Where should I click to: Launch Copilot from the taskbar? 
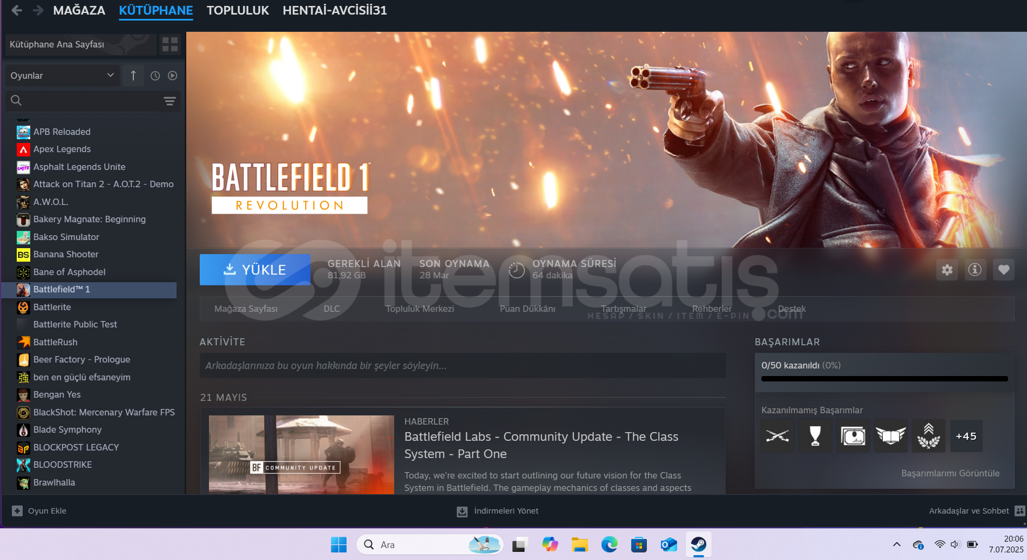pos(550,545)
